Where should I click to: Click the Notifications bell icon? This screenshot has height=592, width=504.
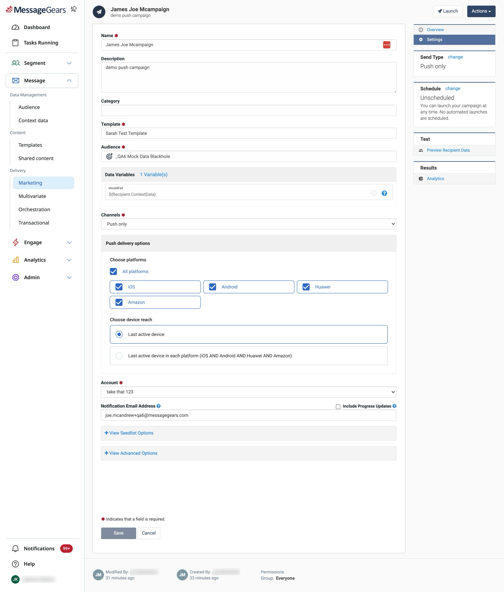click(15, 549)
